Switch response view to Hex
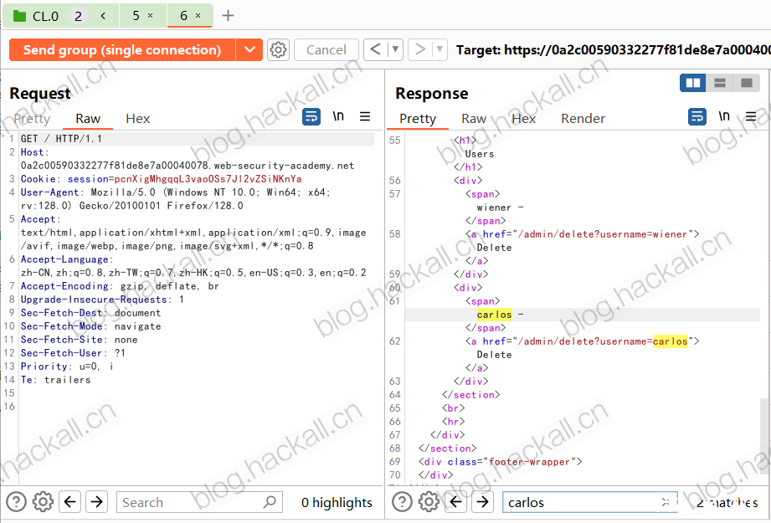Viewport: 771px width, 523px height. pos(524,119)
